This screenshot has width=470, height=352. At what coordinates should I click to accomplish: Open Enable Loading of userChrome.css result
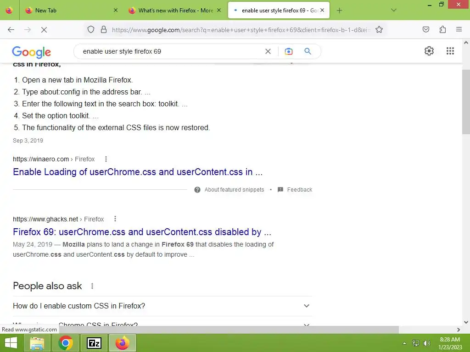[138, 172]
